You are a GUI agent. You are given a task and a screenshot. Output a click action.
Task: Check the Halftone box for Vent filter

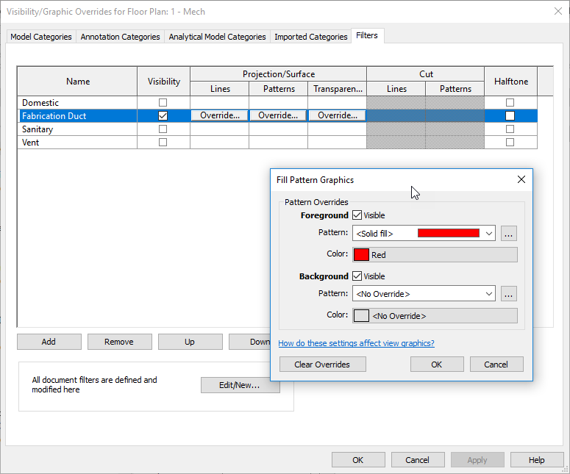pyautogui.click(x=510, y=143)
